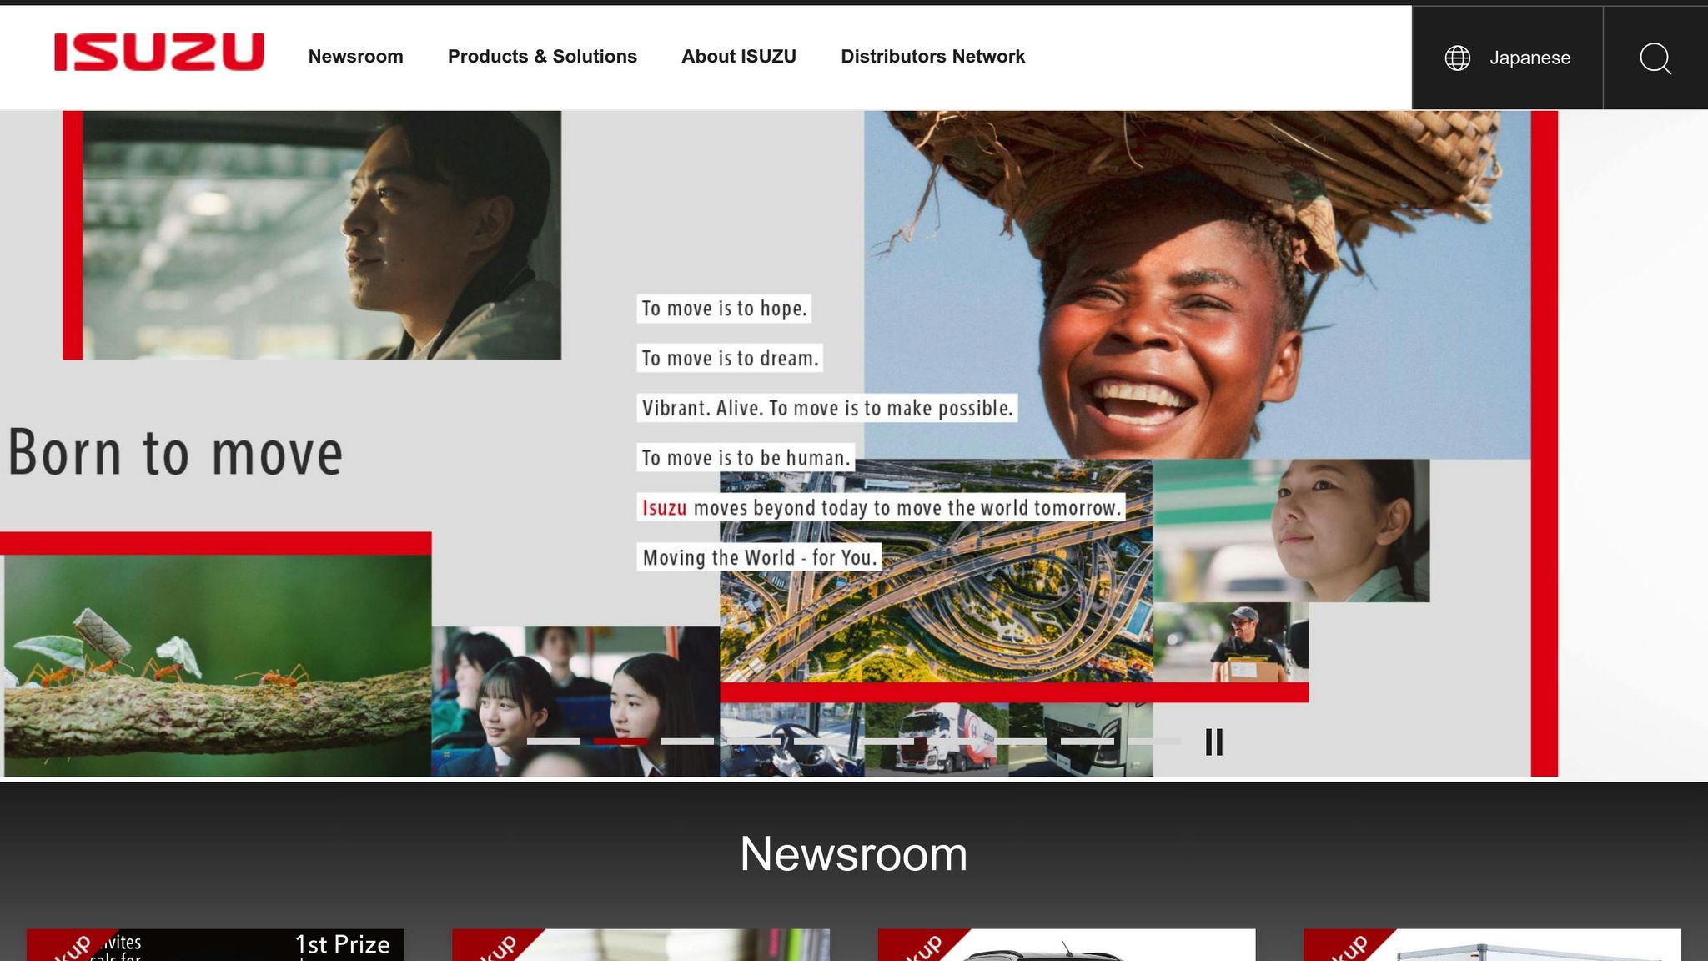The width and height of the screenshot is (1708, 961).
Task: Click the 'To move is to hope.' line
Action: click(724, 309)
